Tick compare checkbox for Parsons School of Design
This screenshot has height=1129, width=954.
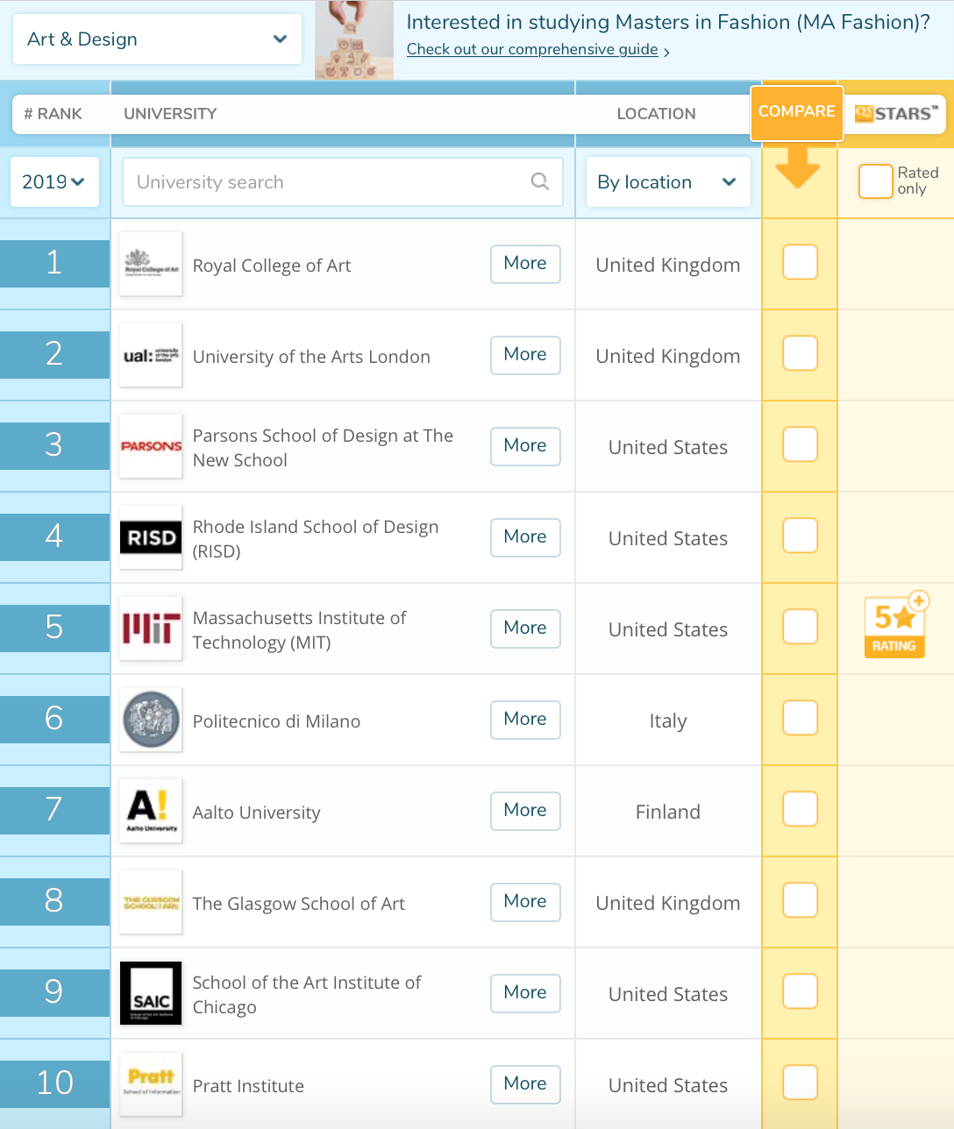(x=800, y=444)
